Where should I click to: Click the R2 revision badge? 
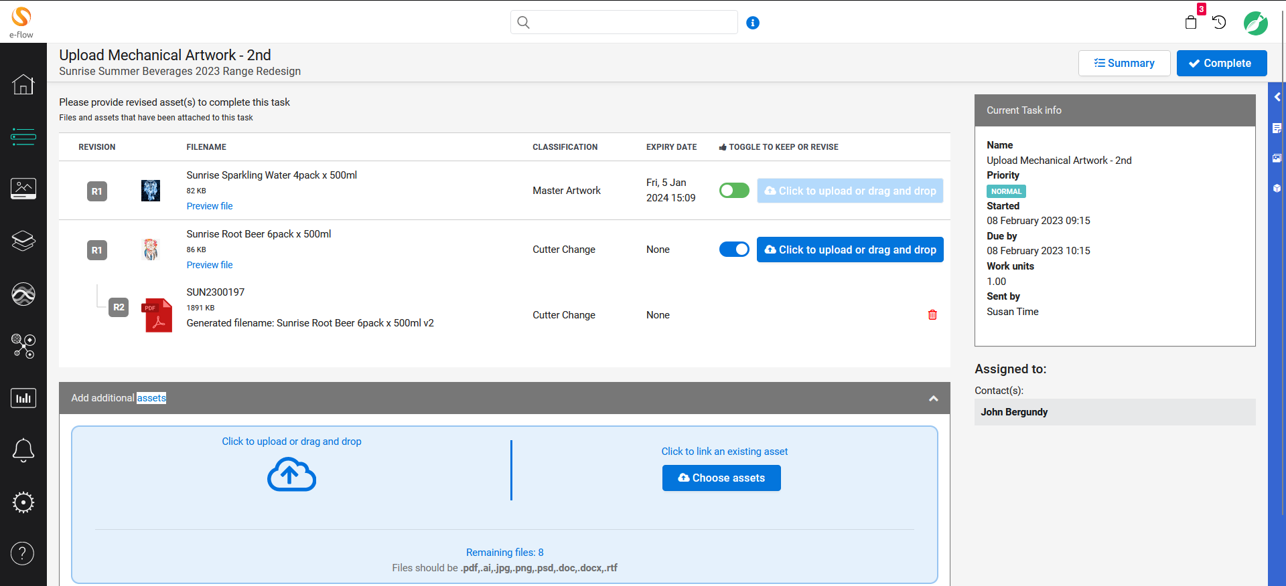click(x=119, y=307)
